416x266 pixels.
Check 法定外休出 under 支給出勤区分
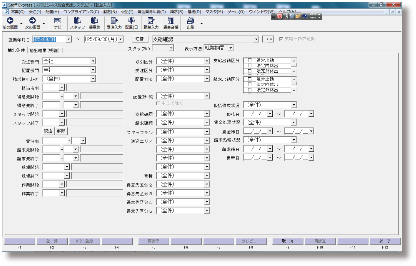coord(250,71)
